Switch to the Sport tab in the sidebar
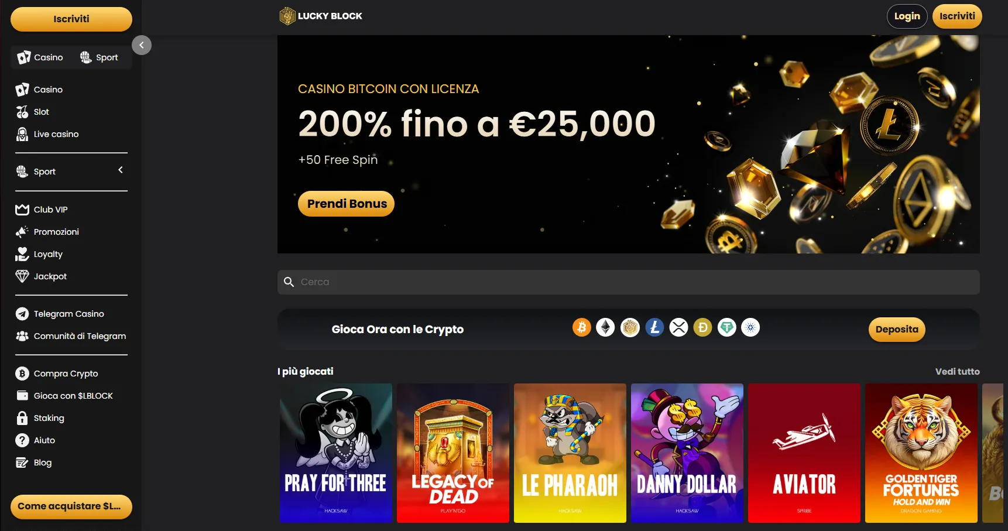The height and width of the screenshot is (531, 1008). coord(100,57)
